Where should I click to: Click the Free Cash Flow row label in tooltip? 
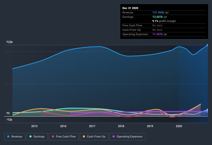coord(132,25)
